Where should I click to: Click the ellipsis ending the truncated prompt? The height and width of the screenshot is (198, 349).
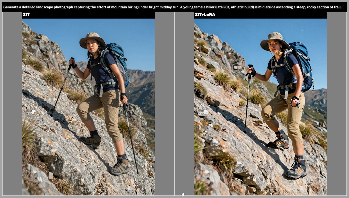coord(341,7)
